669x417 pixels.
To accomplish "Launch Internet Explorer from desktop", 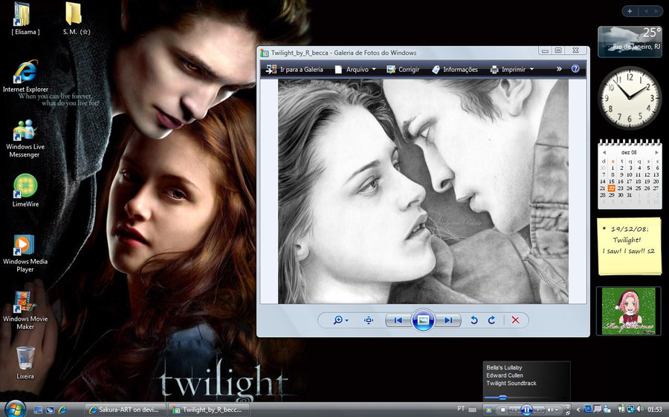I will pyautogui.click(x=25, y=76).
